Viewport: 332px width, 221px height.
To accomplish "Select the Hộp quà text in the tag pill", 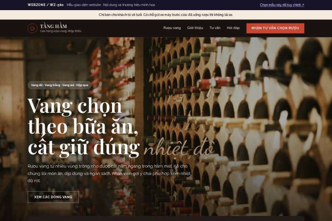I will pos(82,85).
